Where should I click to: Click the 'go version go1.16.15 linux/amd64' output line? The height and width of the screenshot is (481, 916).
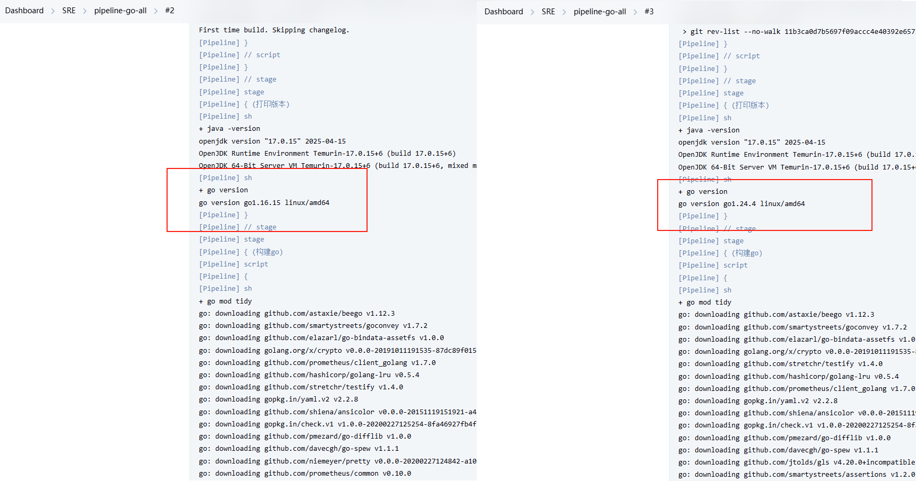(264, 203)
